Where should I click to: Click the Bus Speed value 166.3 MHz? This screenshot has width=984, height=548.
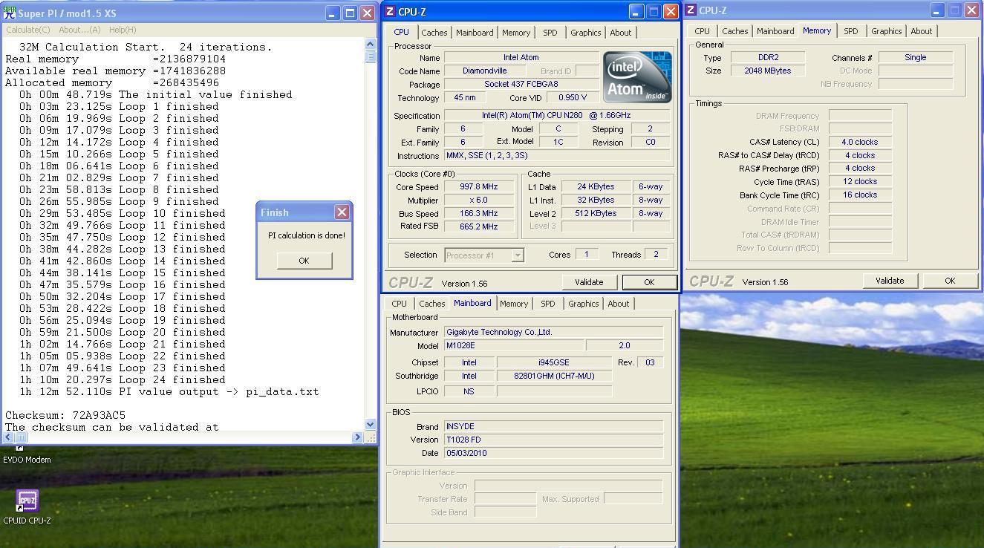click(479, 214)
